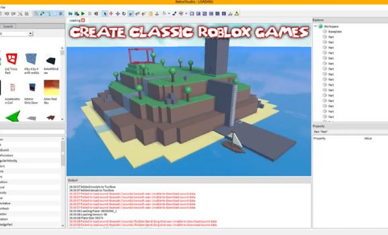
Task: Insert the 4 by 4 by 4 with welds model
Action: point(31,63)
